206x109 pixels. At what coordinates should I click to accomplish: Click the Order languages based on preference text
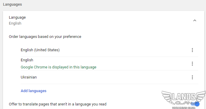(45, 37)
